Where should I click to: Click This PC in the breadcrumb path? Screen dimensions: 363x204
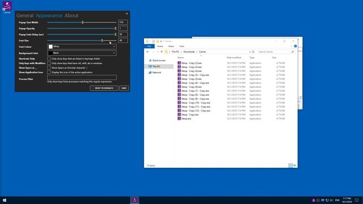click(x=175, y=52)
